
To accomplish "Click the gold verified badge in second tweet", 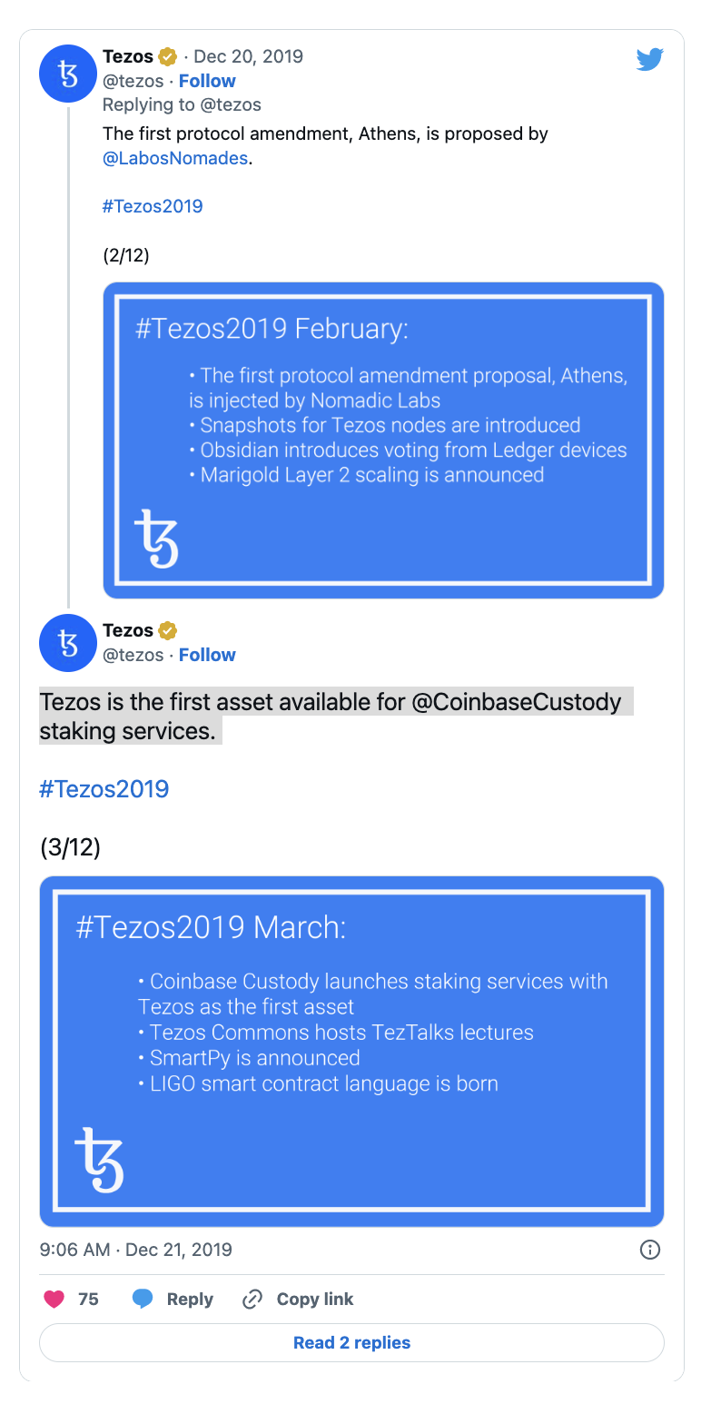I will click(168, 630).
